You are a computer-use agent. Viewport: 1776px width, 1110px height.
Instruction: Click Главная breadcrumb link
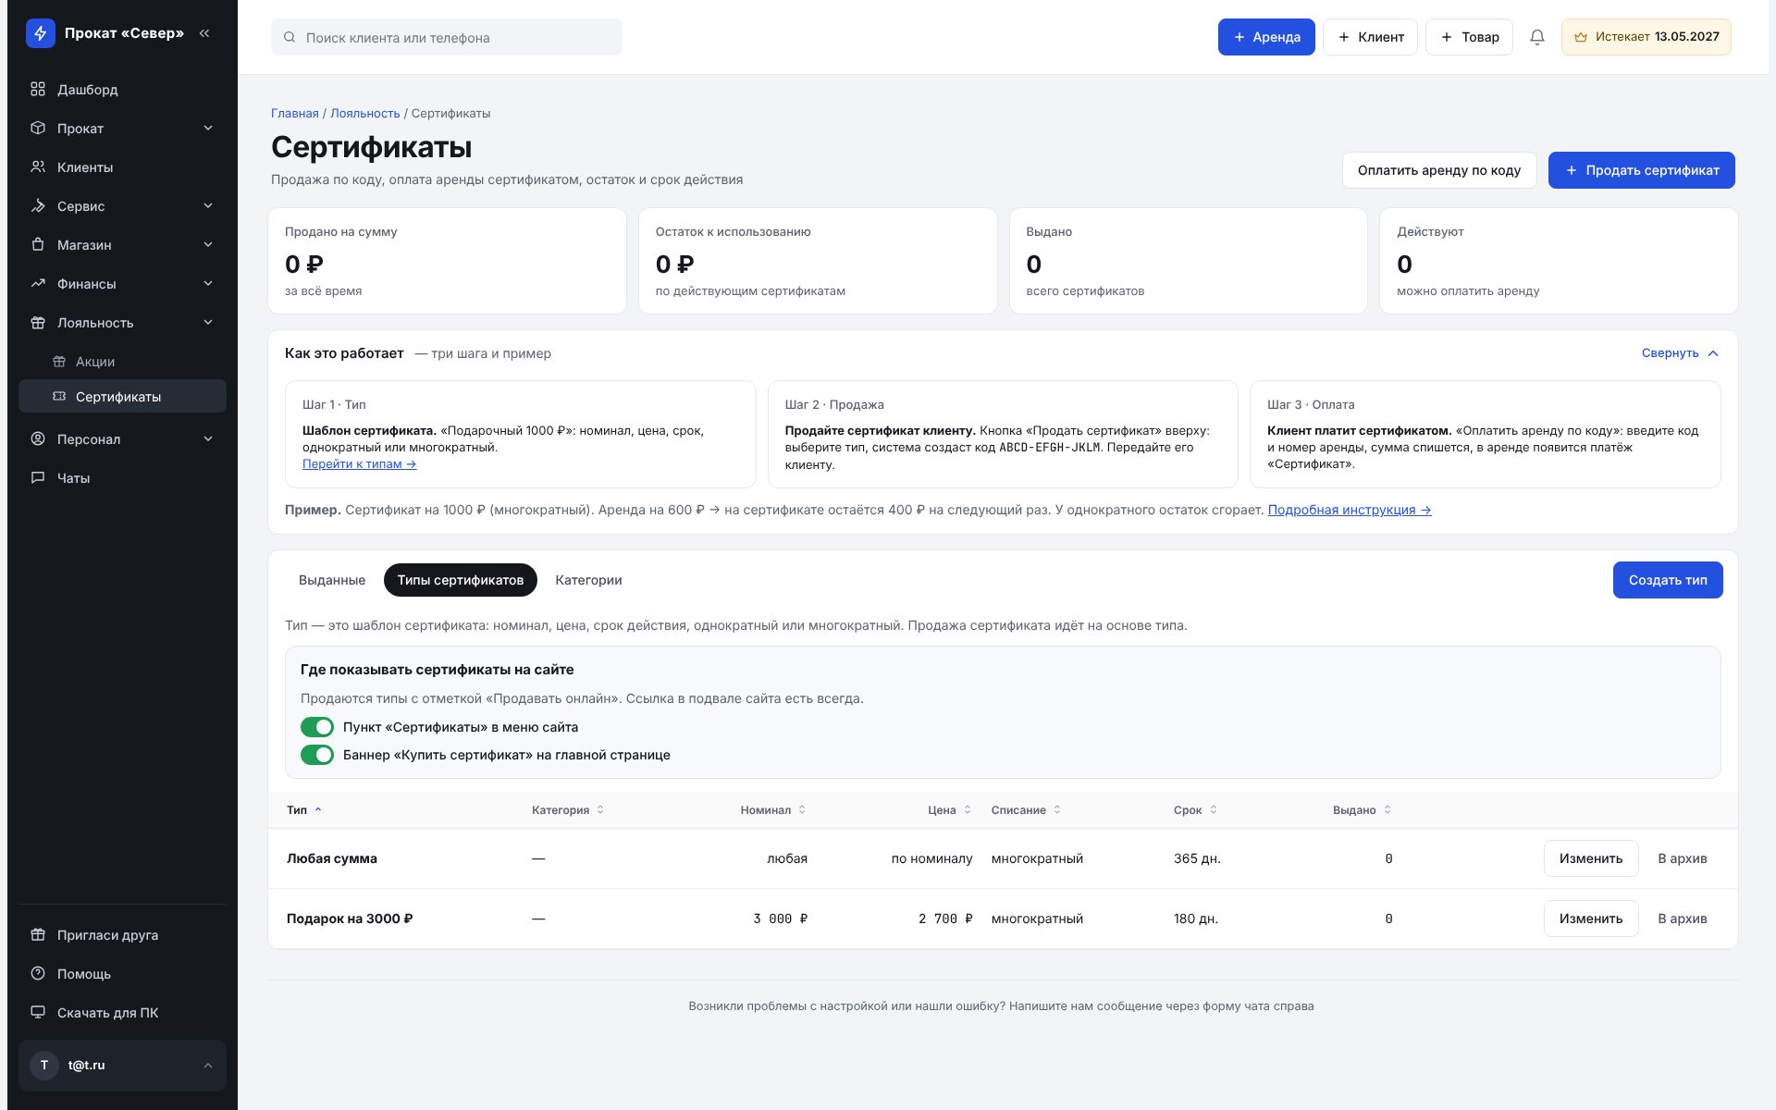(295, 114)
